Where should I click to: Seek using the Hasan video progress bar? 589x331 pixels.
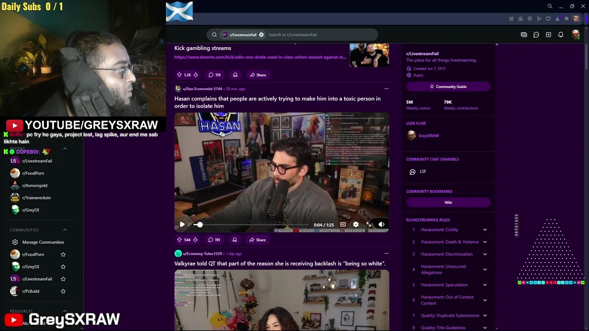[x=251, y=224]
